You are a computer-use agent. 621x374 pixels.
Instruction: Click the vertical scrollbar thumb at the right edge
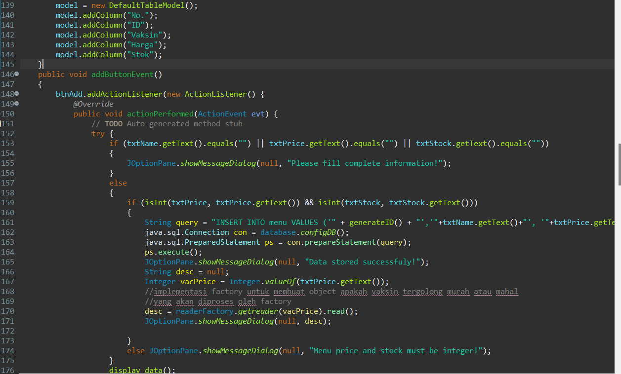tap(620, 165)
